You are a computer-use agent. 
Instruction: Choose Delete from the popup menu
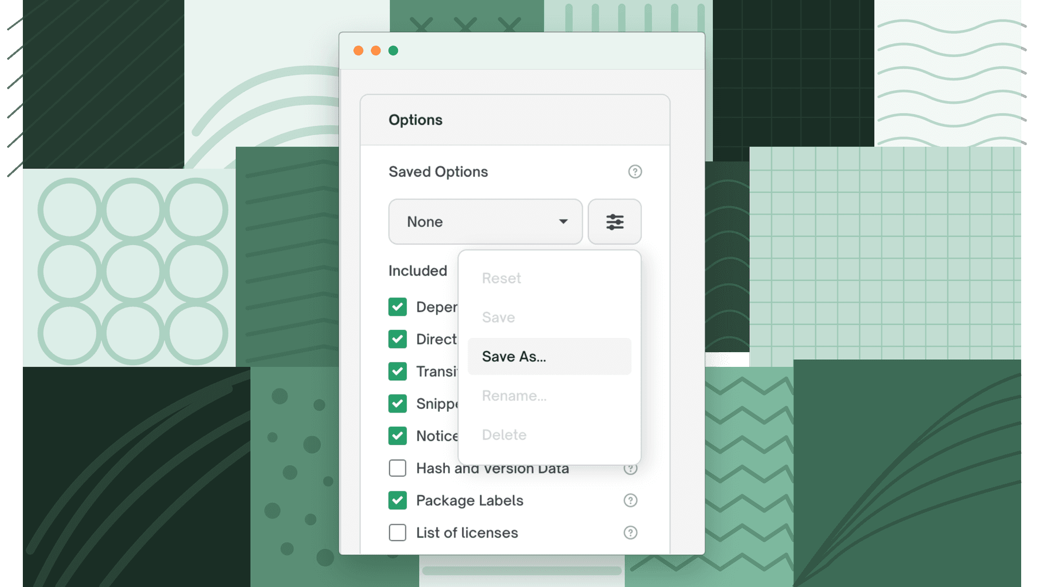(549, 435)
